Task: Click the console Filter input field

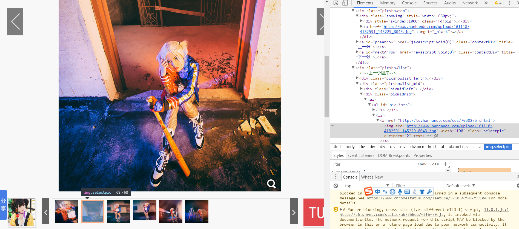Action: click(419, 186)
